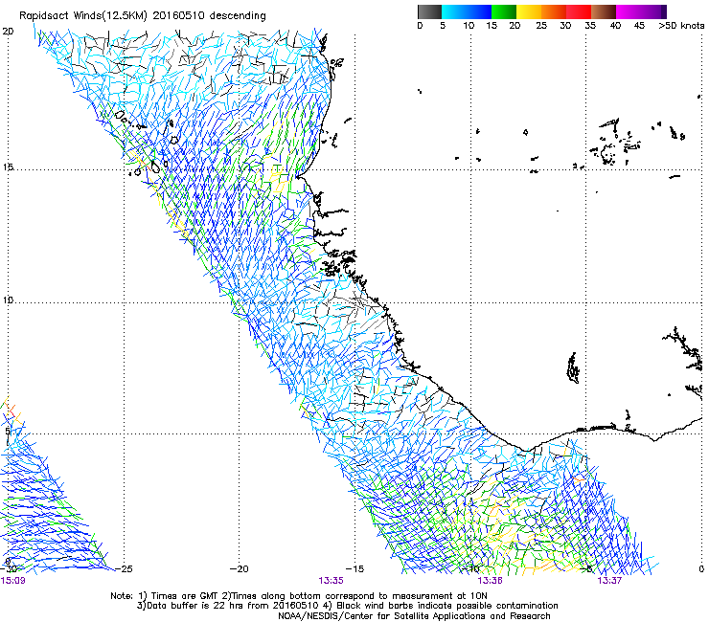Click the longitude '-30' label on the bottom axis
The height and width of the screenshot is (622, 709).
coord(9,568)
